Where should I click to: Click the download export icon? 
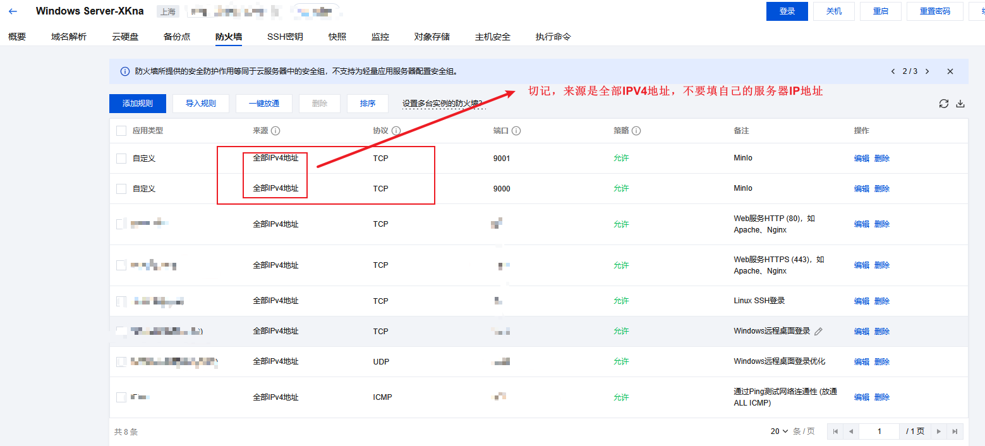960,104
